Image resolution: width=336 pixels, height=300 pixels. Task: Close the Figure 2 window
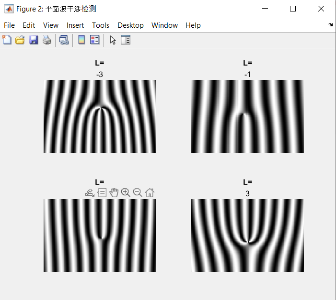point(321,9)
